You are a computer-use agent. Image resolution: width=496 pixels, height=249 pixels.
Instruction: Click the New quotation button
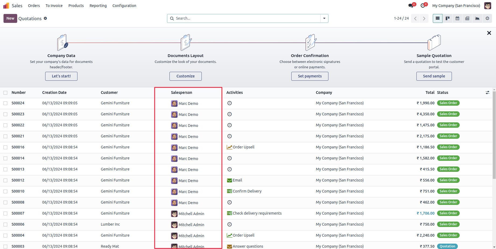(10, 18)
